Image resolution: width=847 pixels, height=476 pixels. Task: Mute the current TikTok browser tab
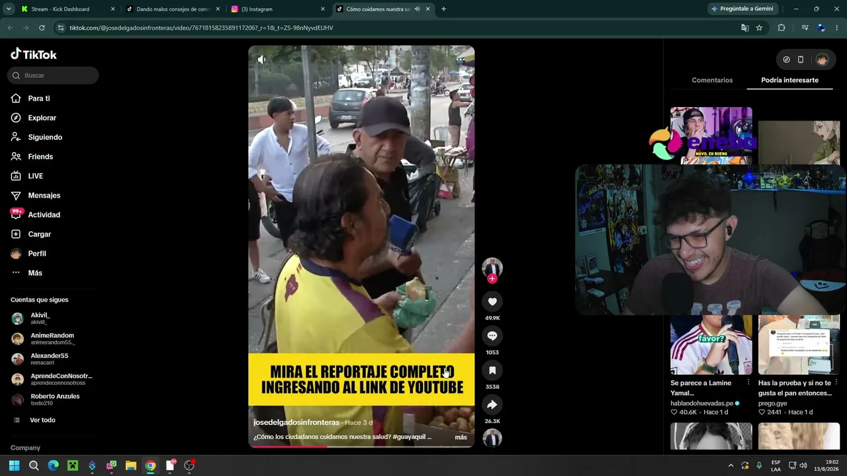tap(417, 9)
